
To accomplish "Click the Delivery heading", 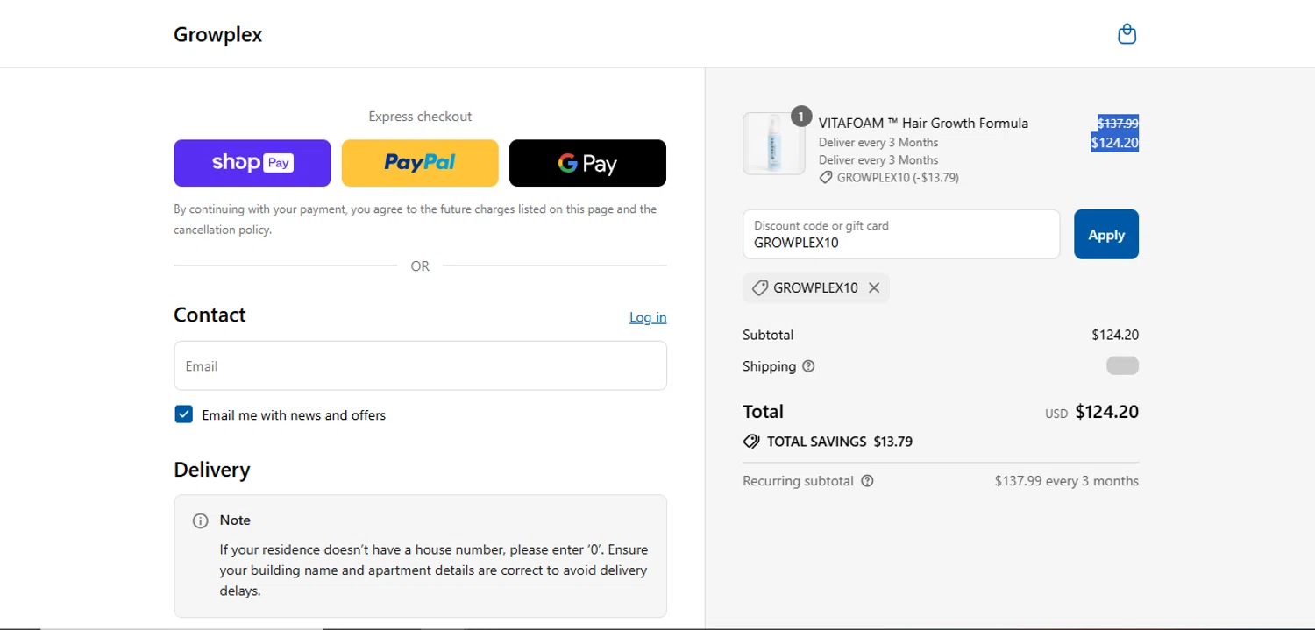I will coord(211,470).
